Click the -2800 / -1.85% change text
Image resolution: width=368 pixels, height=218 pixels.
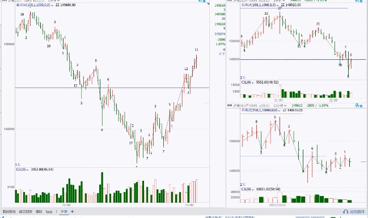click(x=316, y=106)
